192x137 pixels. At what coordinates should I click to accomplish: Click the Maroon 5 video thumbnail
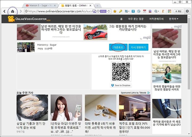(26, 47)
